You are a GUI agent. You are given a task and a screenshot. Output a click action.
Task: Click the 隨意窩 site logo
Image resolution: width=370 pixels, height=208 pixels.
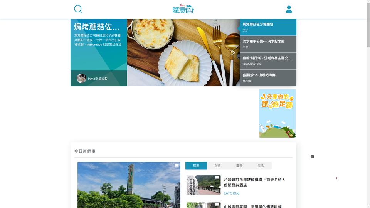point(183,9)
